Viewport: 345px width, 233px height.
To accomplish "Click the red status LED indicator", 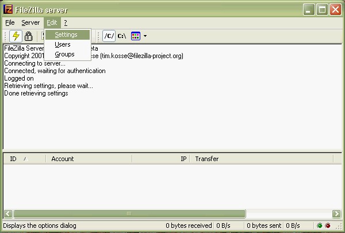I will tap(328, 226).
